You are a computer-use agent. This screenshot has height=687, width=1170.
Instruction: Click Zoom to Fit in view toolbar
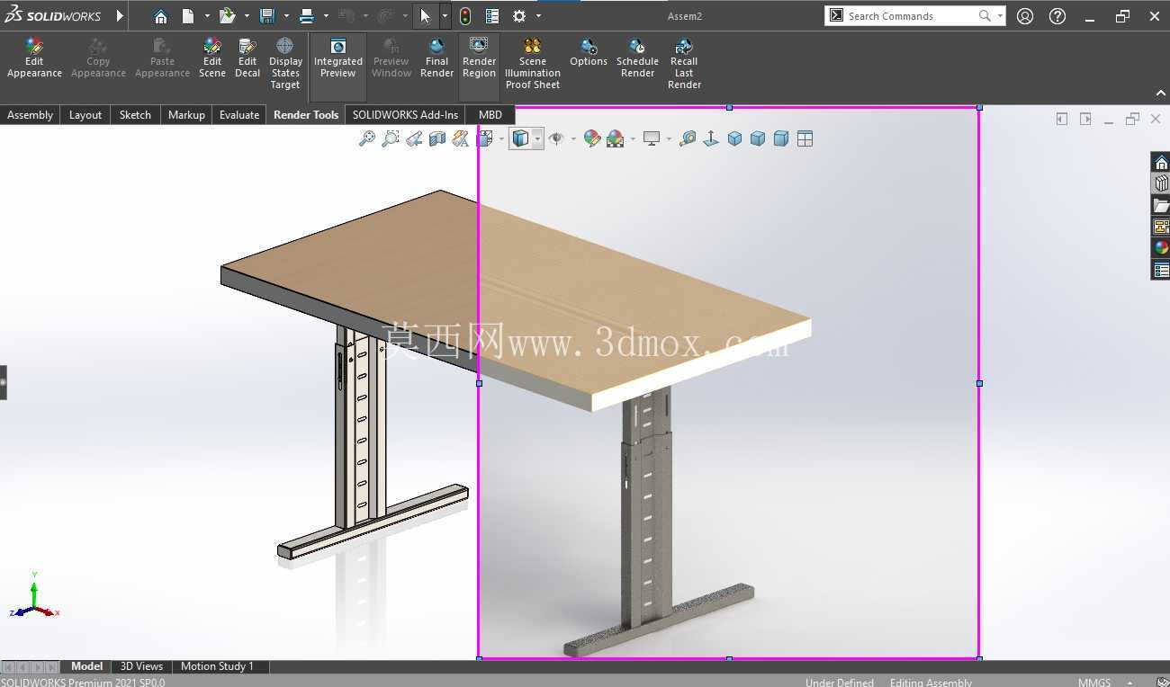367,138
